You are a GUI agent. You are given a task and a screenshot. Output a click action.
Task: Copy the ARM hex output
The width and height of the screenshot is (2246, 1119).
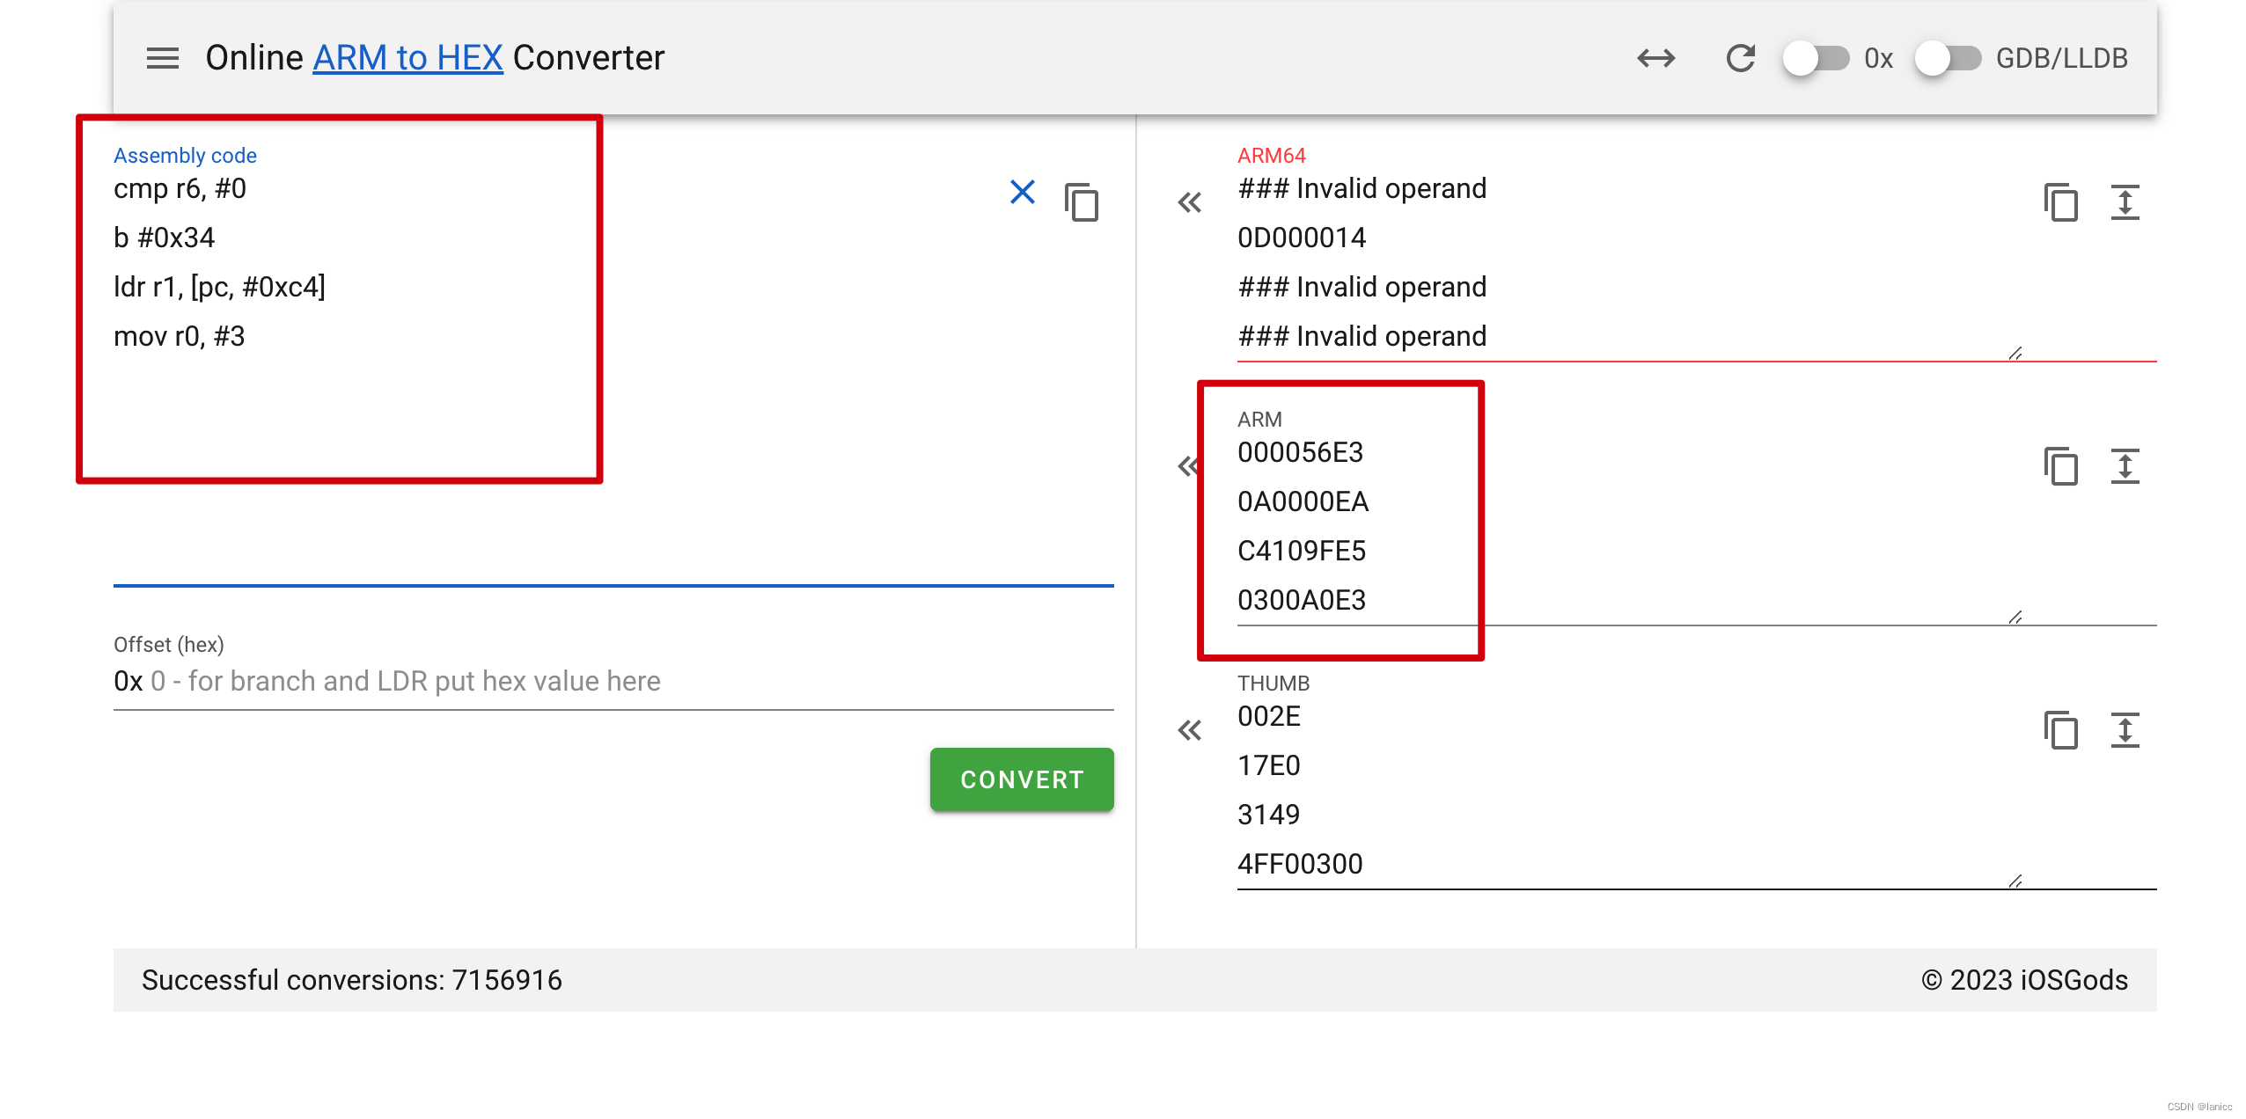[x=2060, y=466]
